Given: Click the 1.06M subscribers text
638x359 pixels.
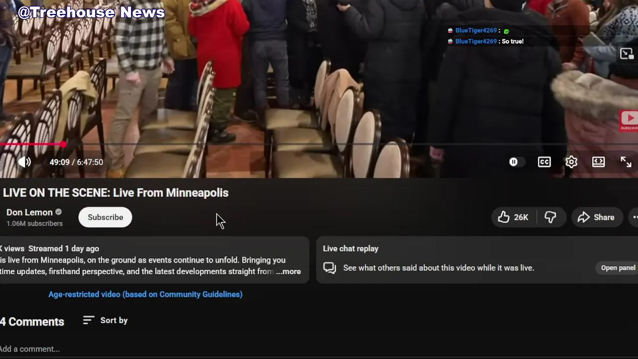Looking at the screenshot, I should point(34,223).
